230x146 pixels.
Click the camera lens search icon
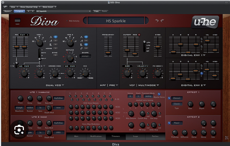pos(19,130)
